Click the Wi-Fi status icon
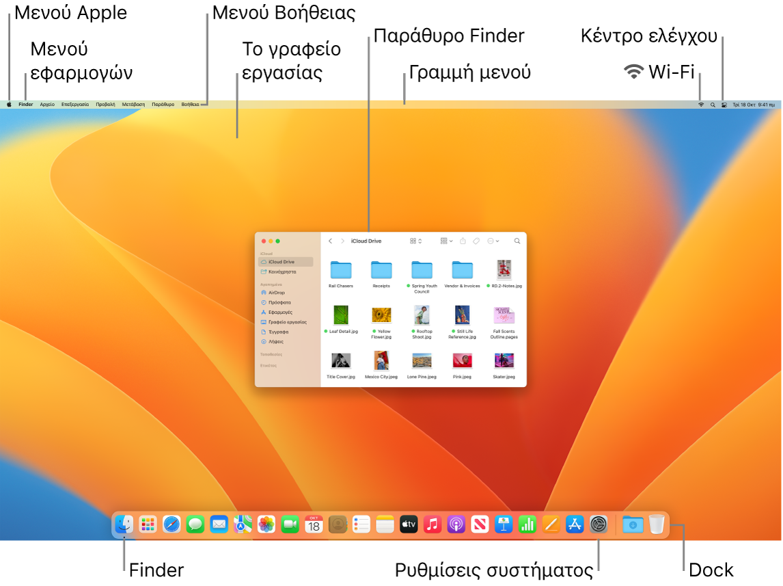 [x=701, y=104]
